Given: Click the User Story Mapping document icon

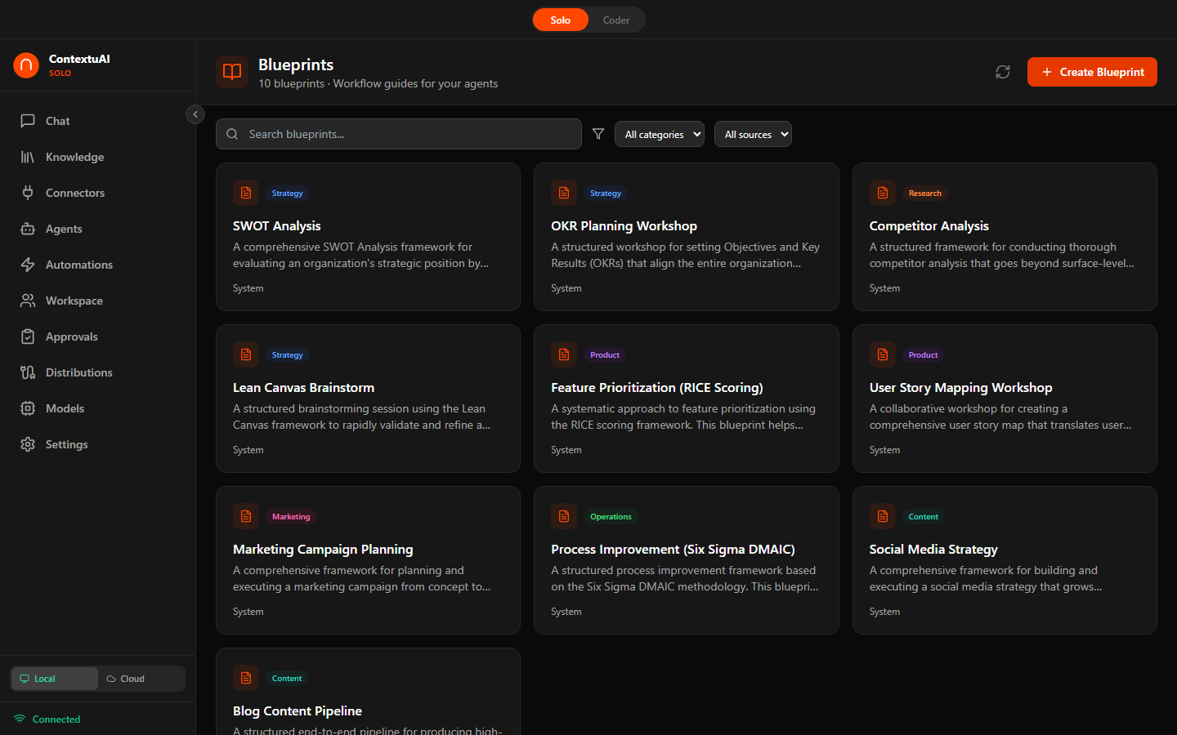Looking at the screenshot, I should coord(883,354).
